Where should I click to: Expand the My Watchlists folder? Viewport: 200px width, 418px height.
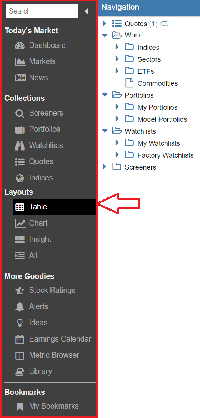(x=117, y=143)
